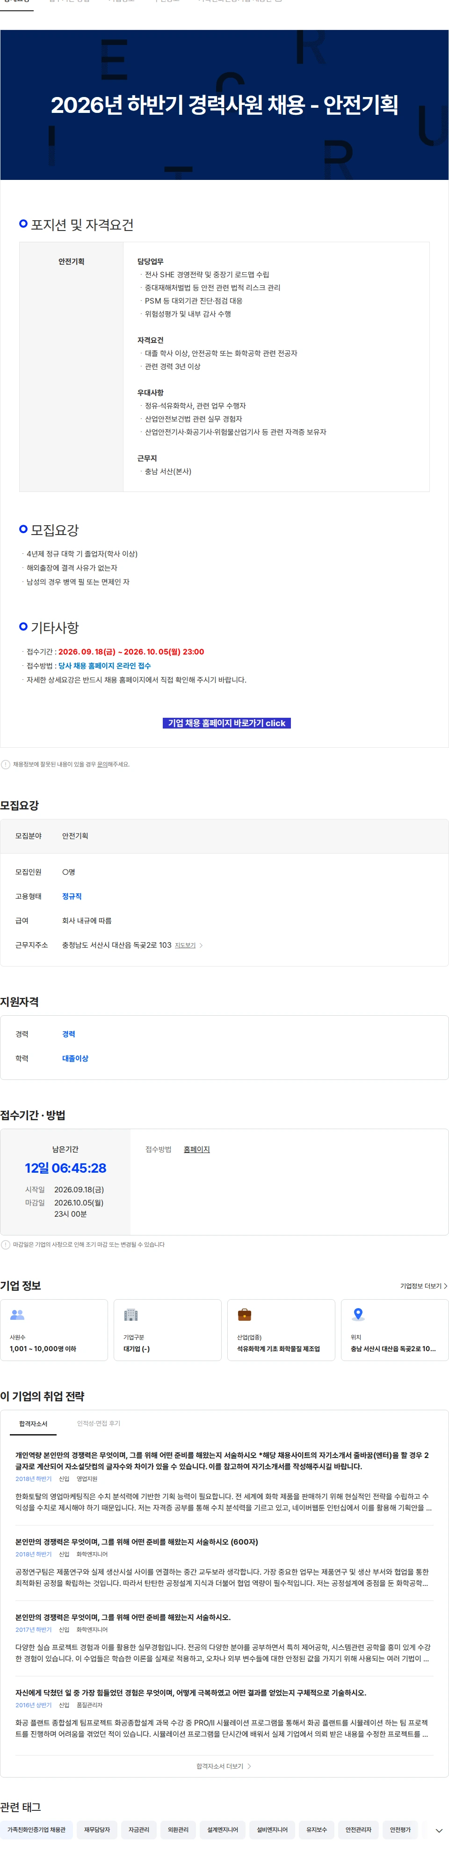Click the arrow beside 기업정보 더보기

[x=445, y=1286]
